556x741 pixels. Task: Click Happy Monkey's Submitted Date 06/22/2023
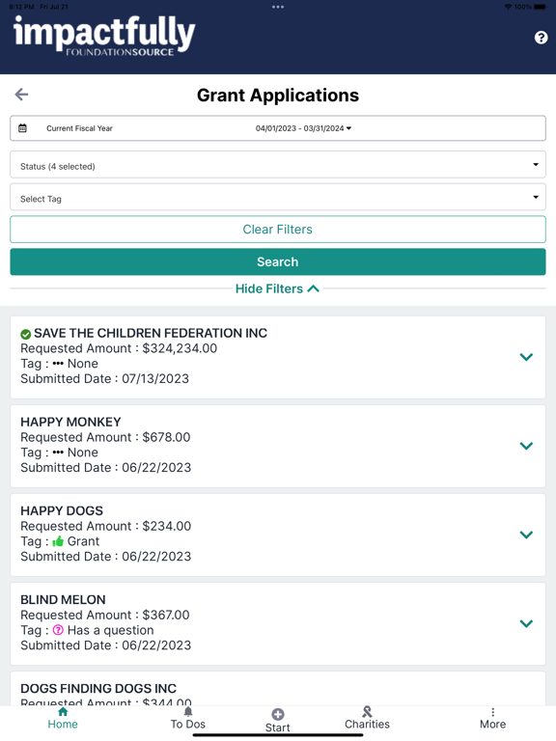coord(106,467)
